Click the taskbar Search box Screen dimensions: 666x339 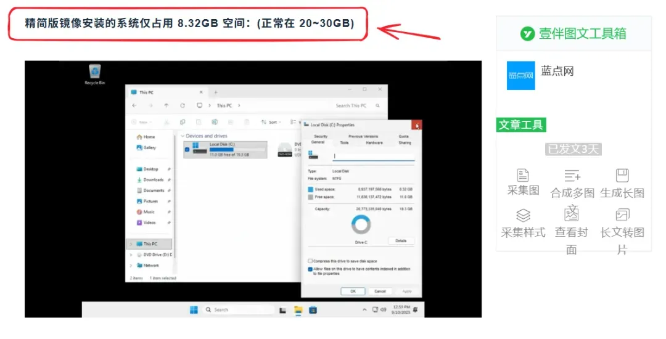click(x=238, y=310)
